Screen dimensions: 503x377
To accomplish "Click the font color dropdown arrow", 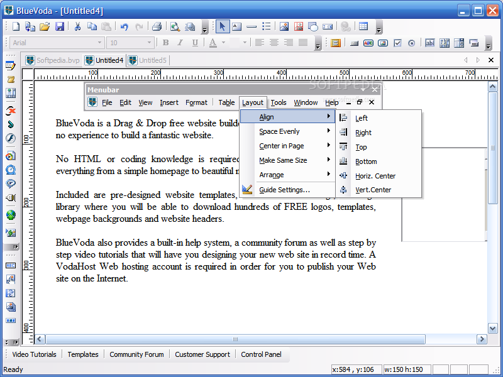I will 223,43.
